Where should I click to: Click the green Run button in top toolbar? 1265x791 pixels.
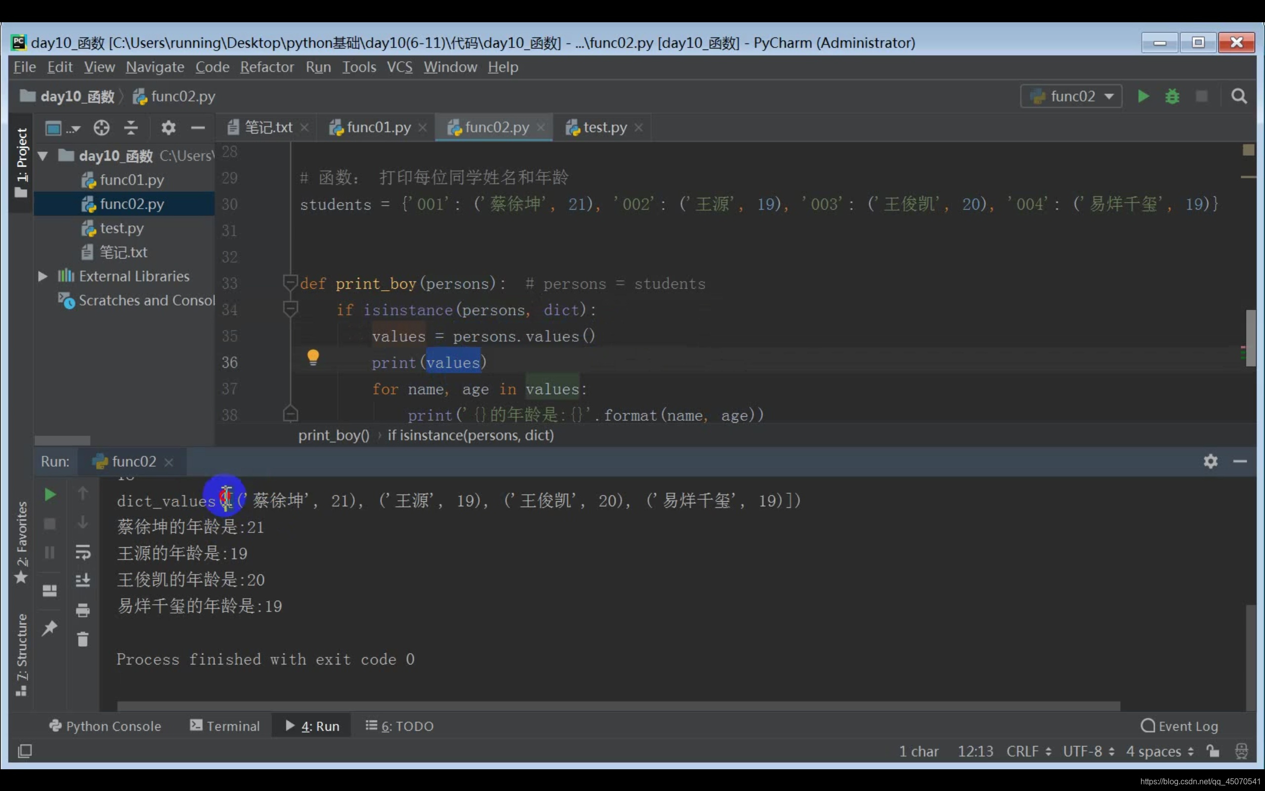pos(1142,96)
